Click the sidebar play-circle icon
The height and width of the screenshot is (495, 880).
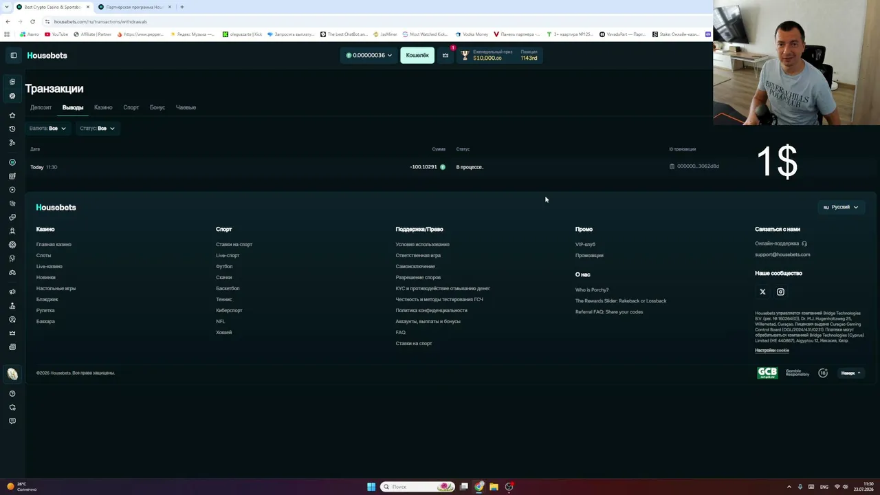pyautogui.click(x=12, y=190)
